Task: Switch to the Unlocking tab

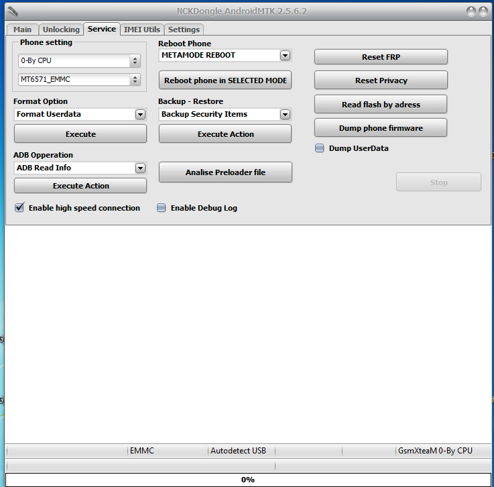Action: (x=61, y=30)
